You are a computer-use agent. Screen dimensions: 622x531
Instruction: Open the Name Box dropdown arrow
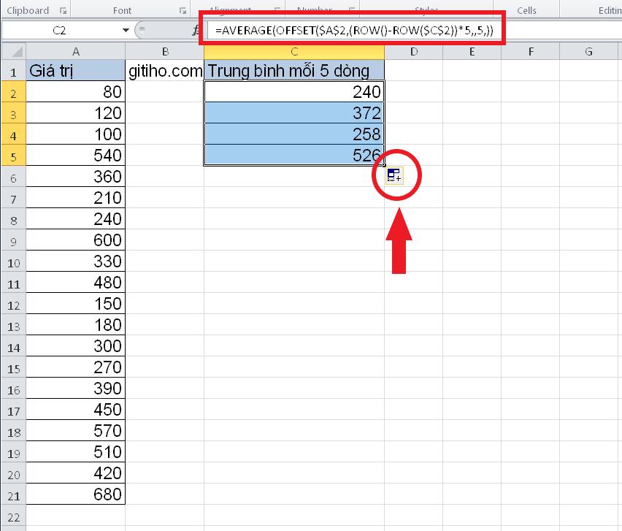point(126,30)
